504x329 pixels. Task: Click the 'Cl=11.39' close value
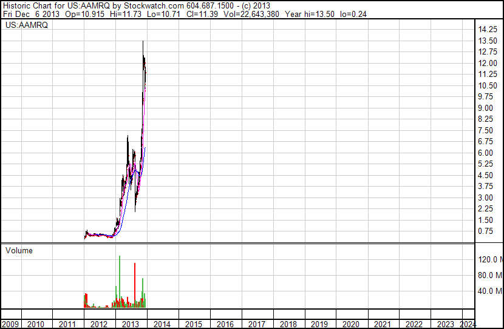click(x=202, y=14)
